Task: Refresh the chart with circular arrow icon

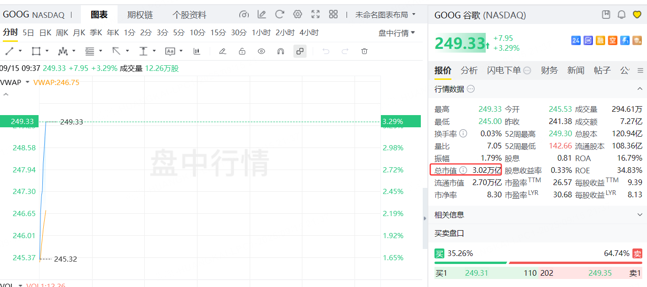Action: pyautogui.click(x=279, y=15)
